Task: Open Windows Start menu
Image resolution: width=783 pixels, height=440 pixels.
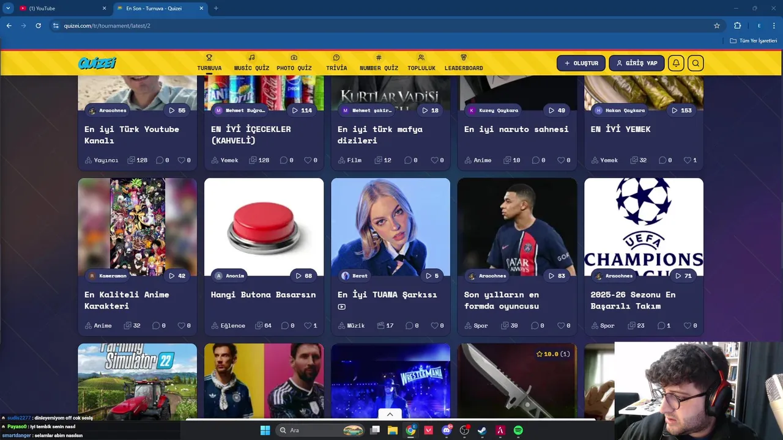Action: (x=265, y=430)
